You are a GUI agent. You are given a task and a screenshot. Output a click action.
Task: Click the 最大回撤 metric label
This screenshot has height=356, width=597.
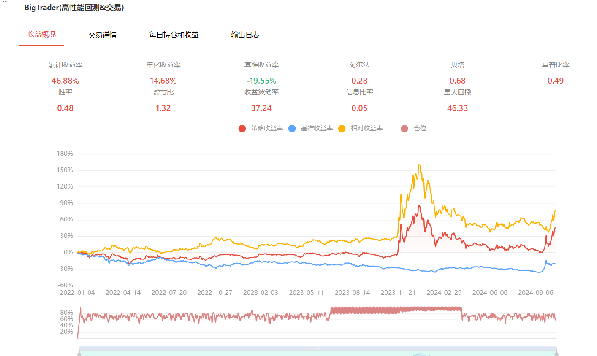tap(457, 92)
